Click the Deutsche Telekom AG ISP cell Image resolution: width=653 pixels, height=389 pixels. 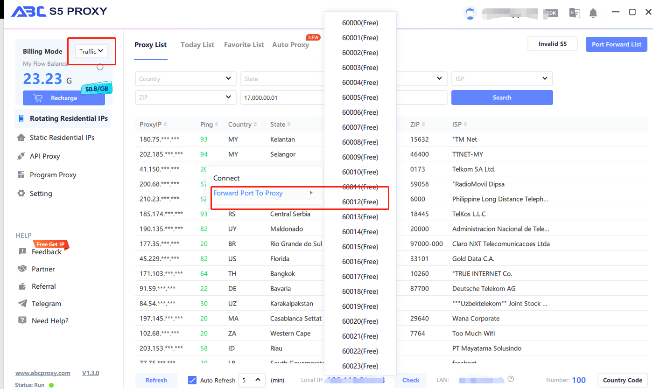click(x=484, y=289)
